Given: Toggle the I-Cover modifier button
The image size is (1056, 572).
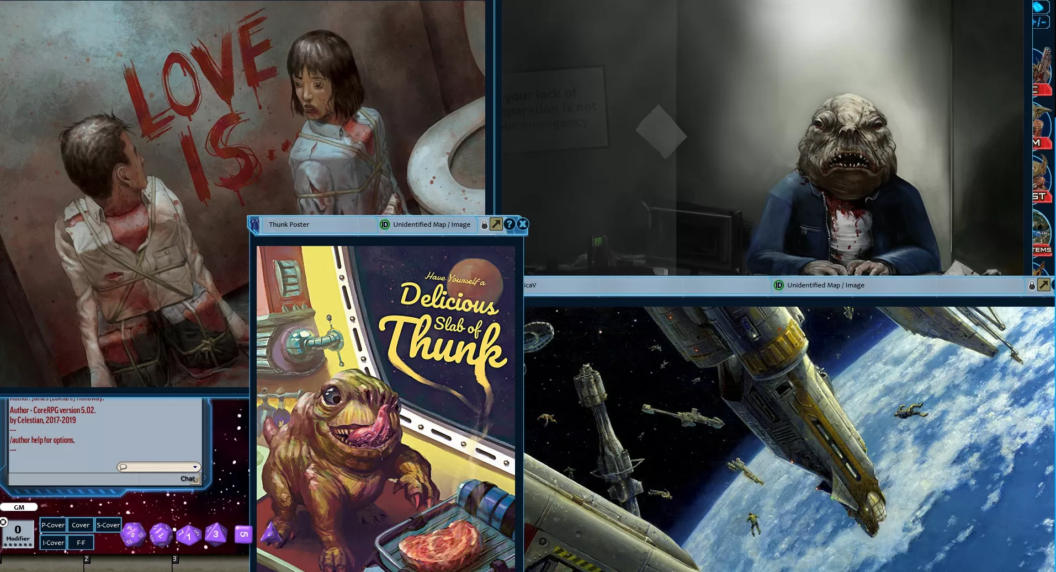Looking at the screenshot, I should 53,543.
